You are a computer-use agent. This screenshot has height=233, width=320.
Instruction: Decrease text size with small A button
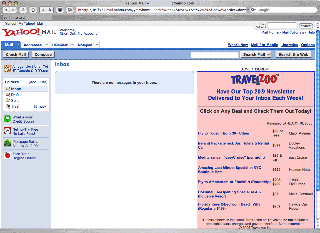[x=43, y=10]
